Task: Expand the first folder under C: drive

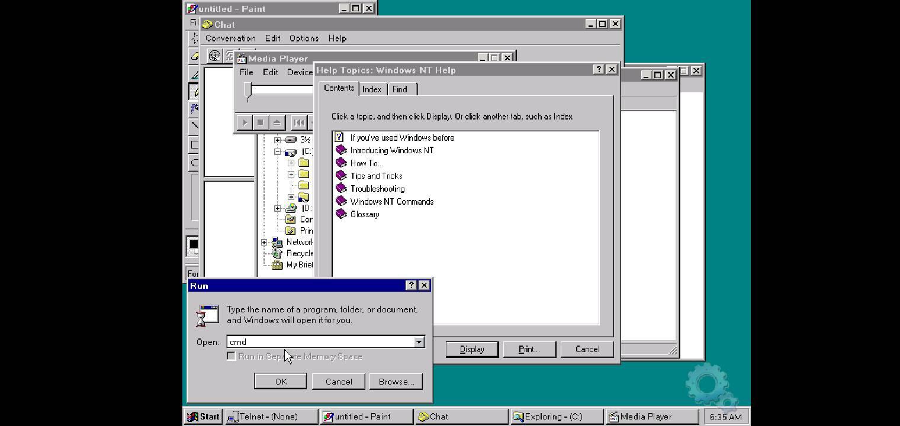Action: 291,163
